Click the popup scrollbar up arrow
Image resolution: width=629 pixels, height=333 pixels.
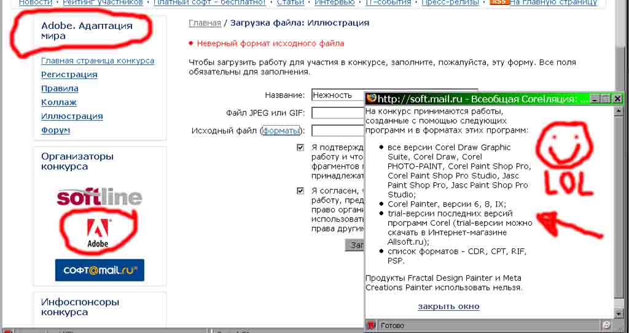[619, 110]
